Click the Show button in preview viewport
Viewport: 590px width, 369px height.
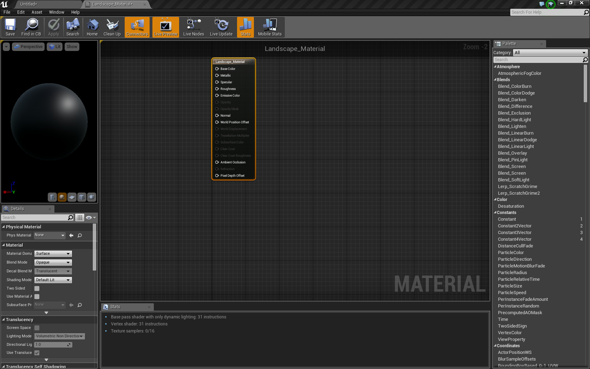tap(72, 46)
